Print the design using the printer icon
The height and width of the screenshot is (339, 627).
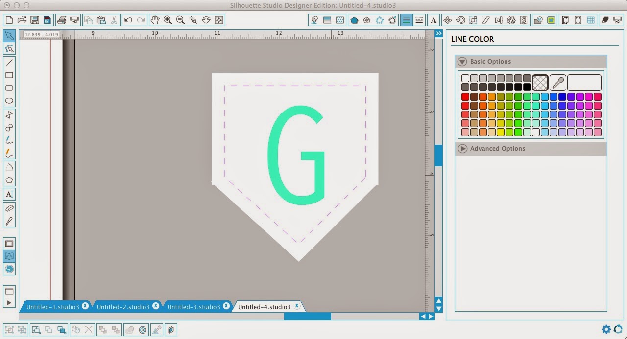pyautogui.click(x=62, y=20)
